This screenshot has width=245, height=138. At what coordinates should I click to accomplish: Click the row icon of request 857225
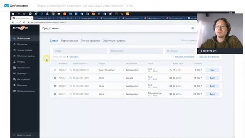(x=55, y=94)
